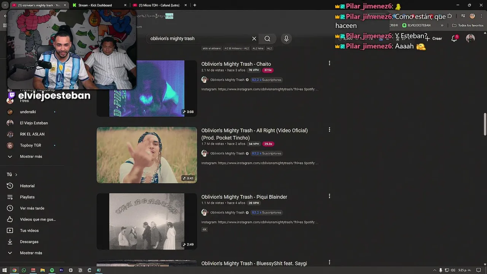Start voice search with microphone icon
The width and height of the screenshot is (487, 274).
tap(286, 38)
